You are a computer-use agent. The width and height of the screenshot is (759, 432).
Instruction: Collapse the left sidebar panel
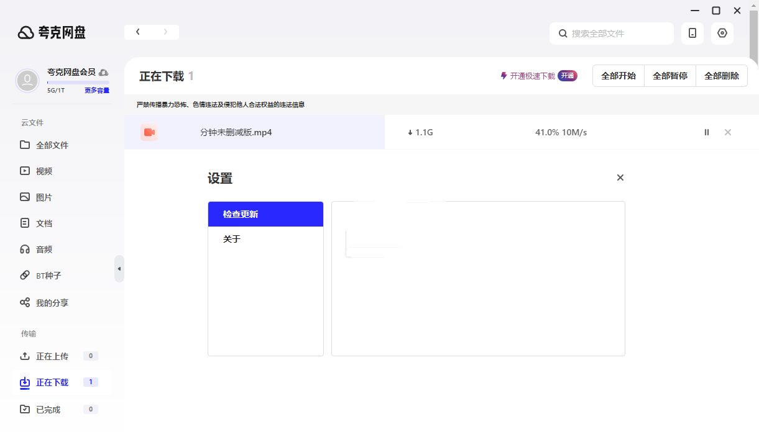coord(119,269)
